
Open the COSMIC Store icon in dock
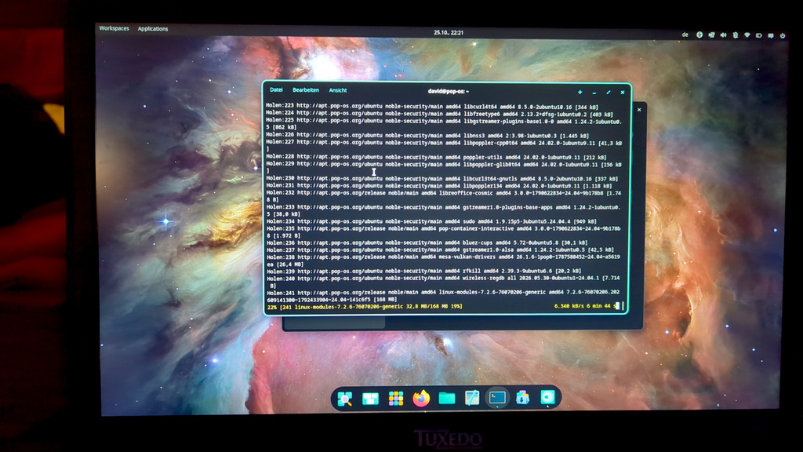(x=522, y=397)
